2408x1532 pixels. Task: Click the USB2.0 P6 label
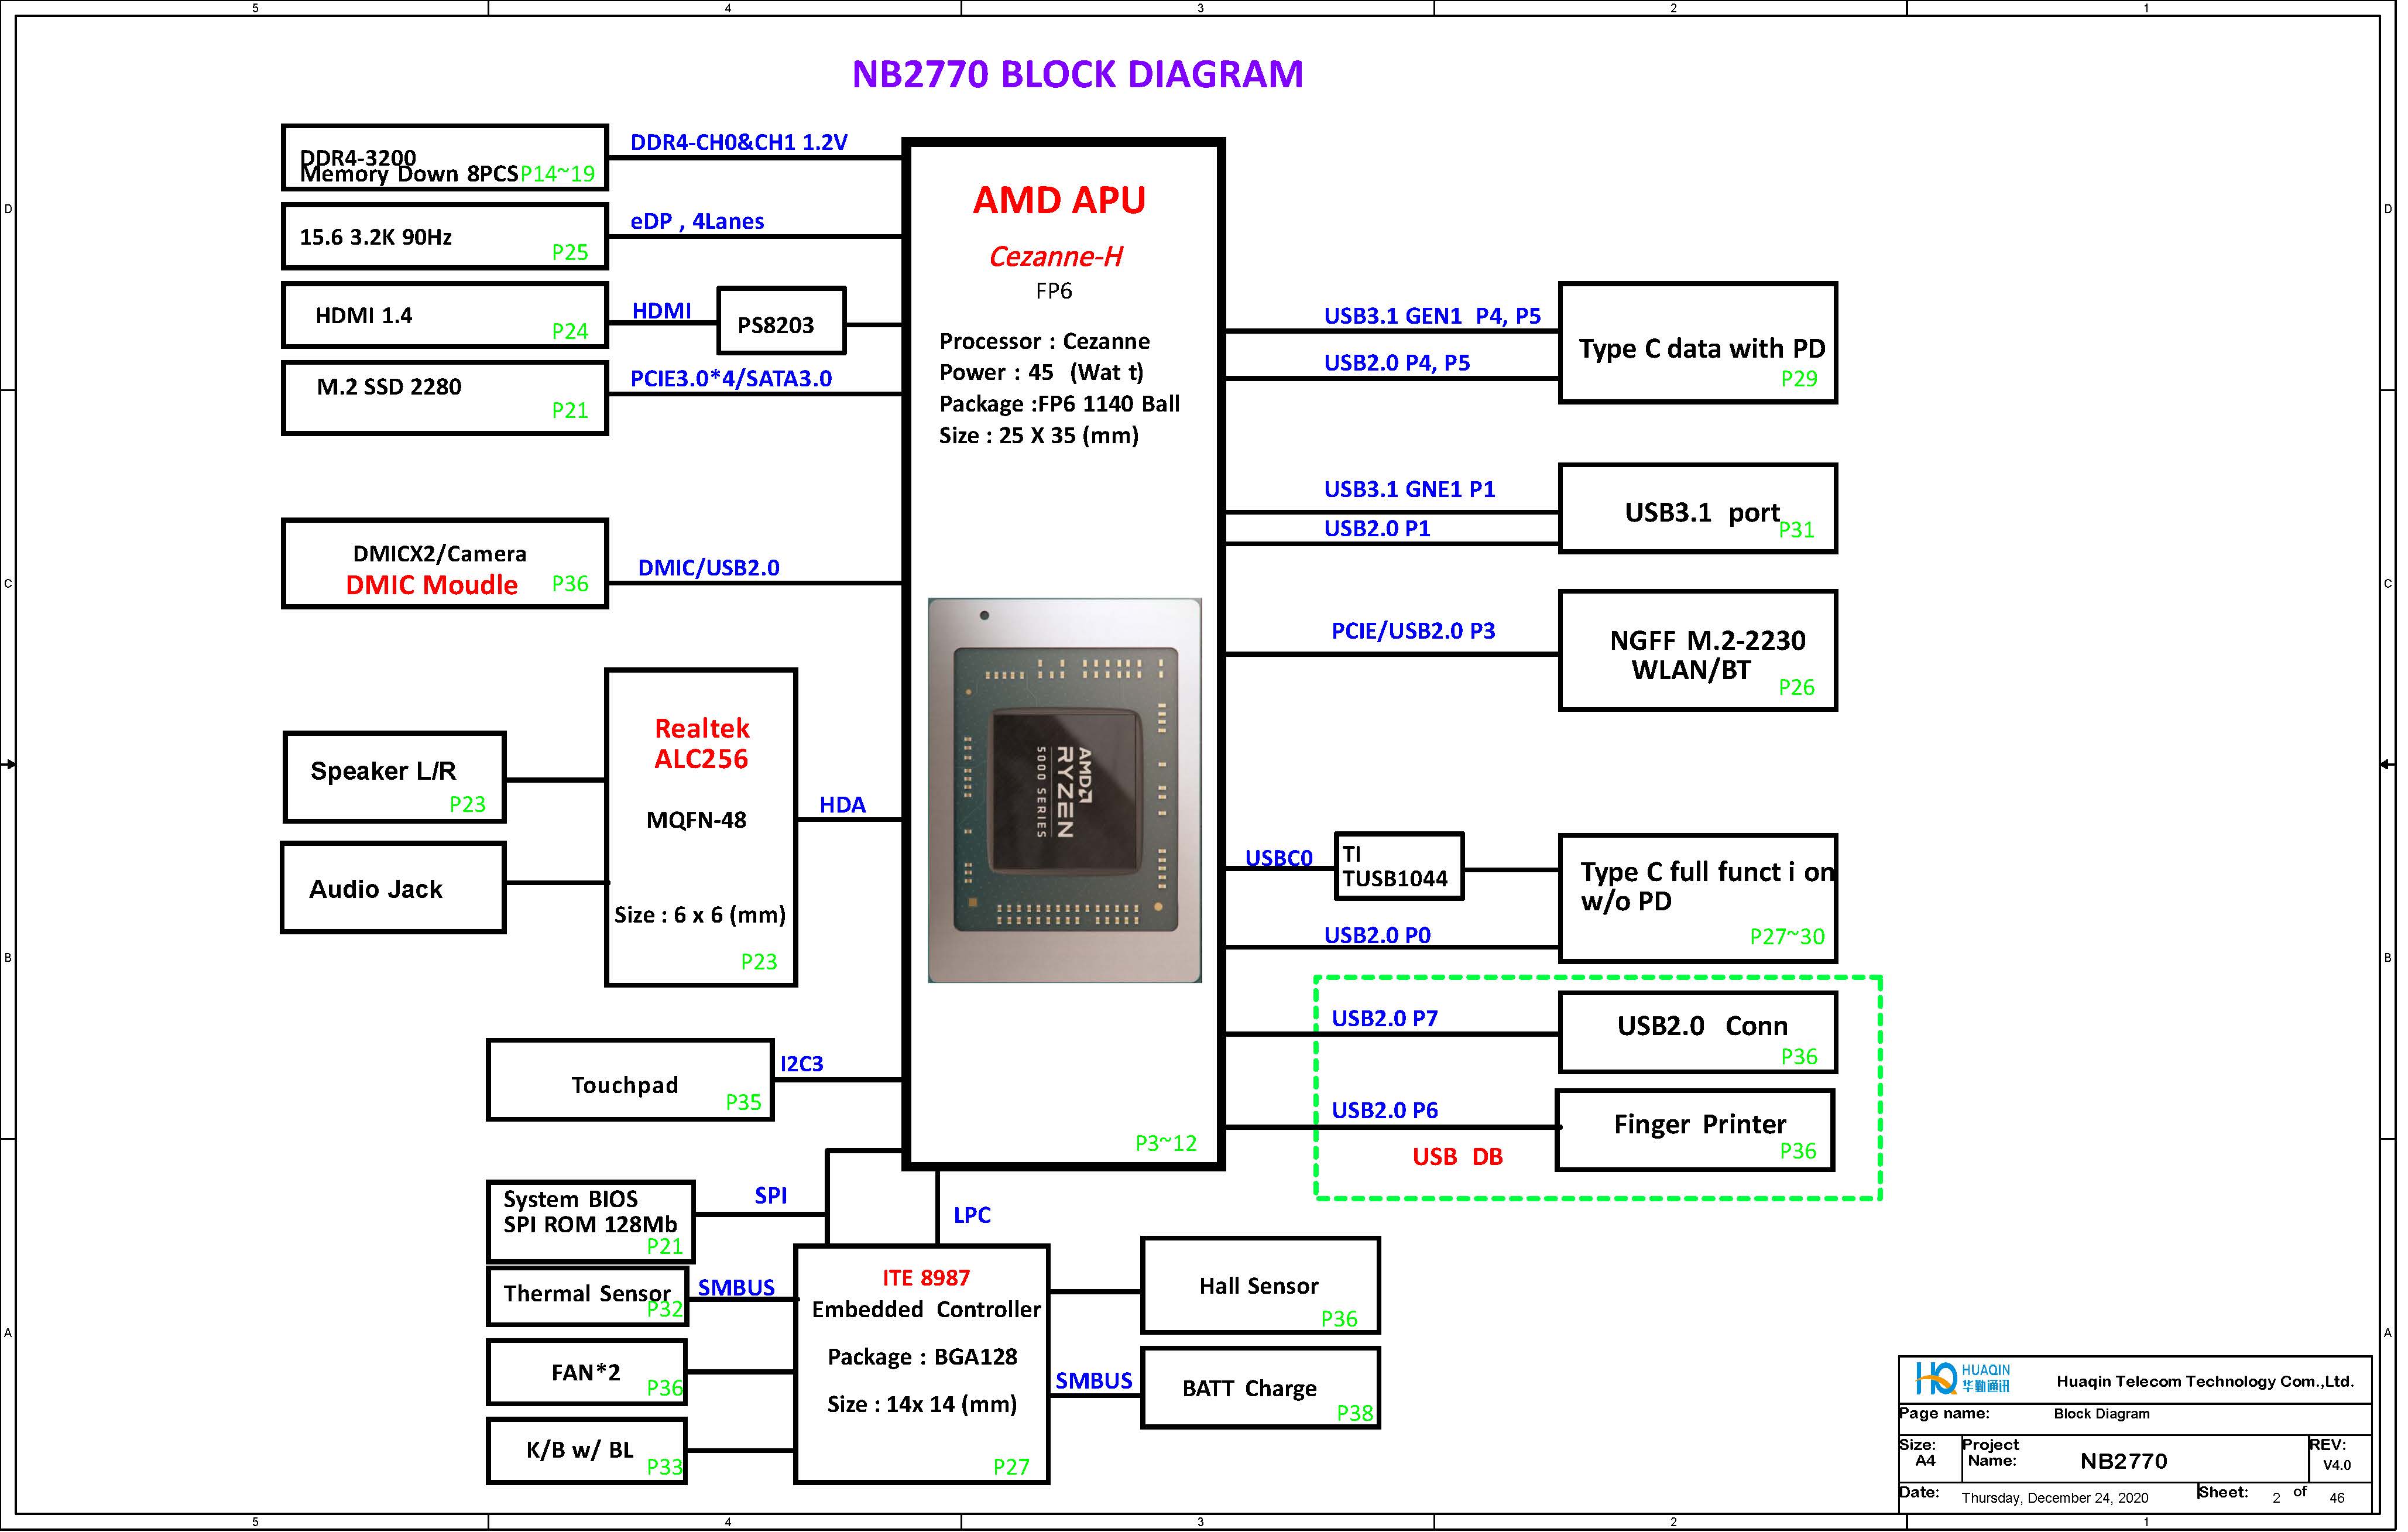coord(1384,1110)
